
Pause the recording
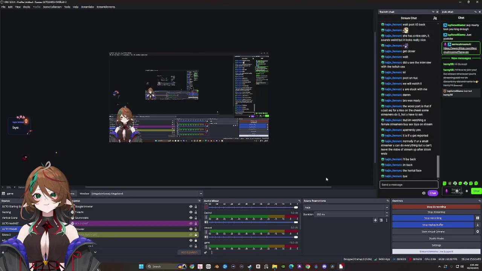pyautogui.click(x=477, y=218)
